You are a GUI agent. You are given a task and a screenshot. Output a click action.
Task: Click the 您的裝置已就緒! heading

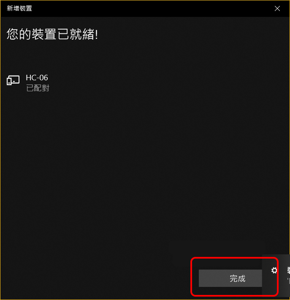coord(52,34)
